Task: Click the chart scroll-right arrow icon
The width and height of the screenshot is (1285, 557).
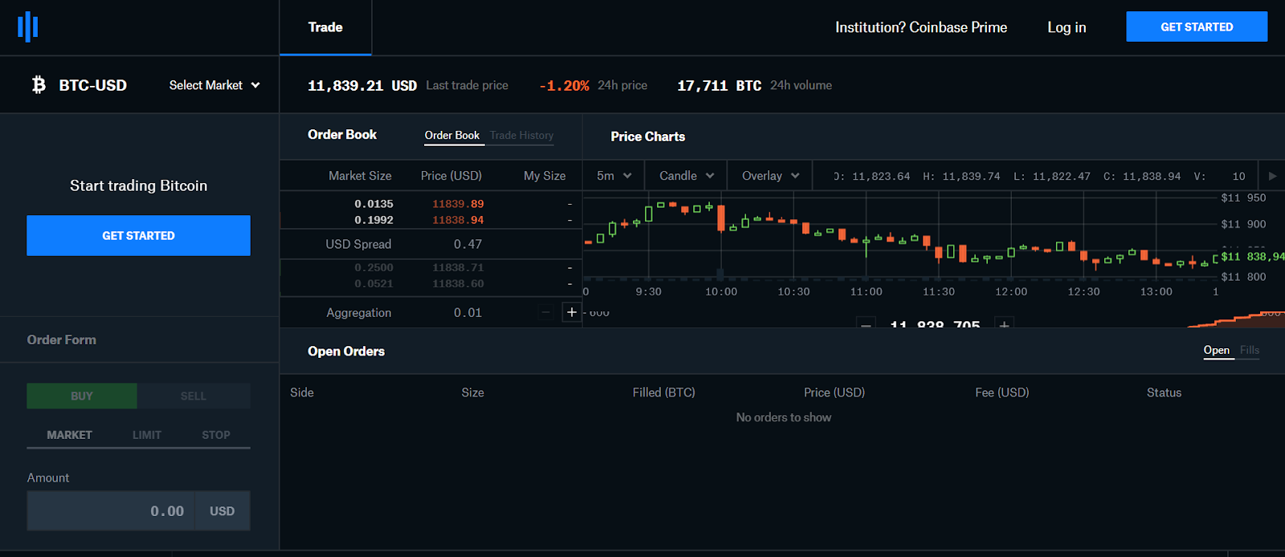Action: (1272, 176)
